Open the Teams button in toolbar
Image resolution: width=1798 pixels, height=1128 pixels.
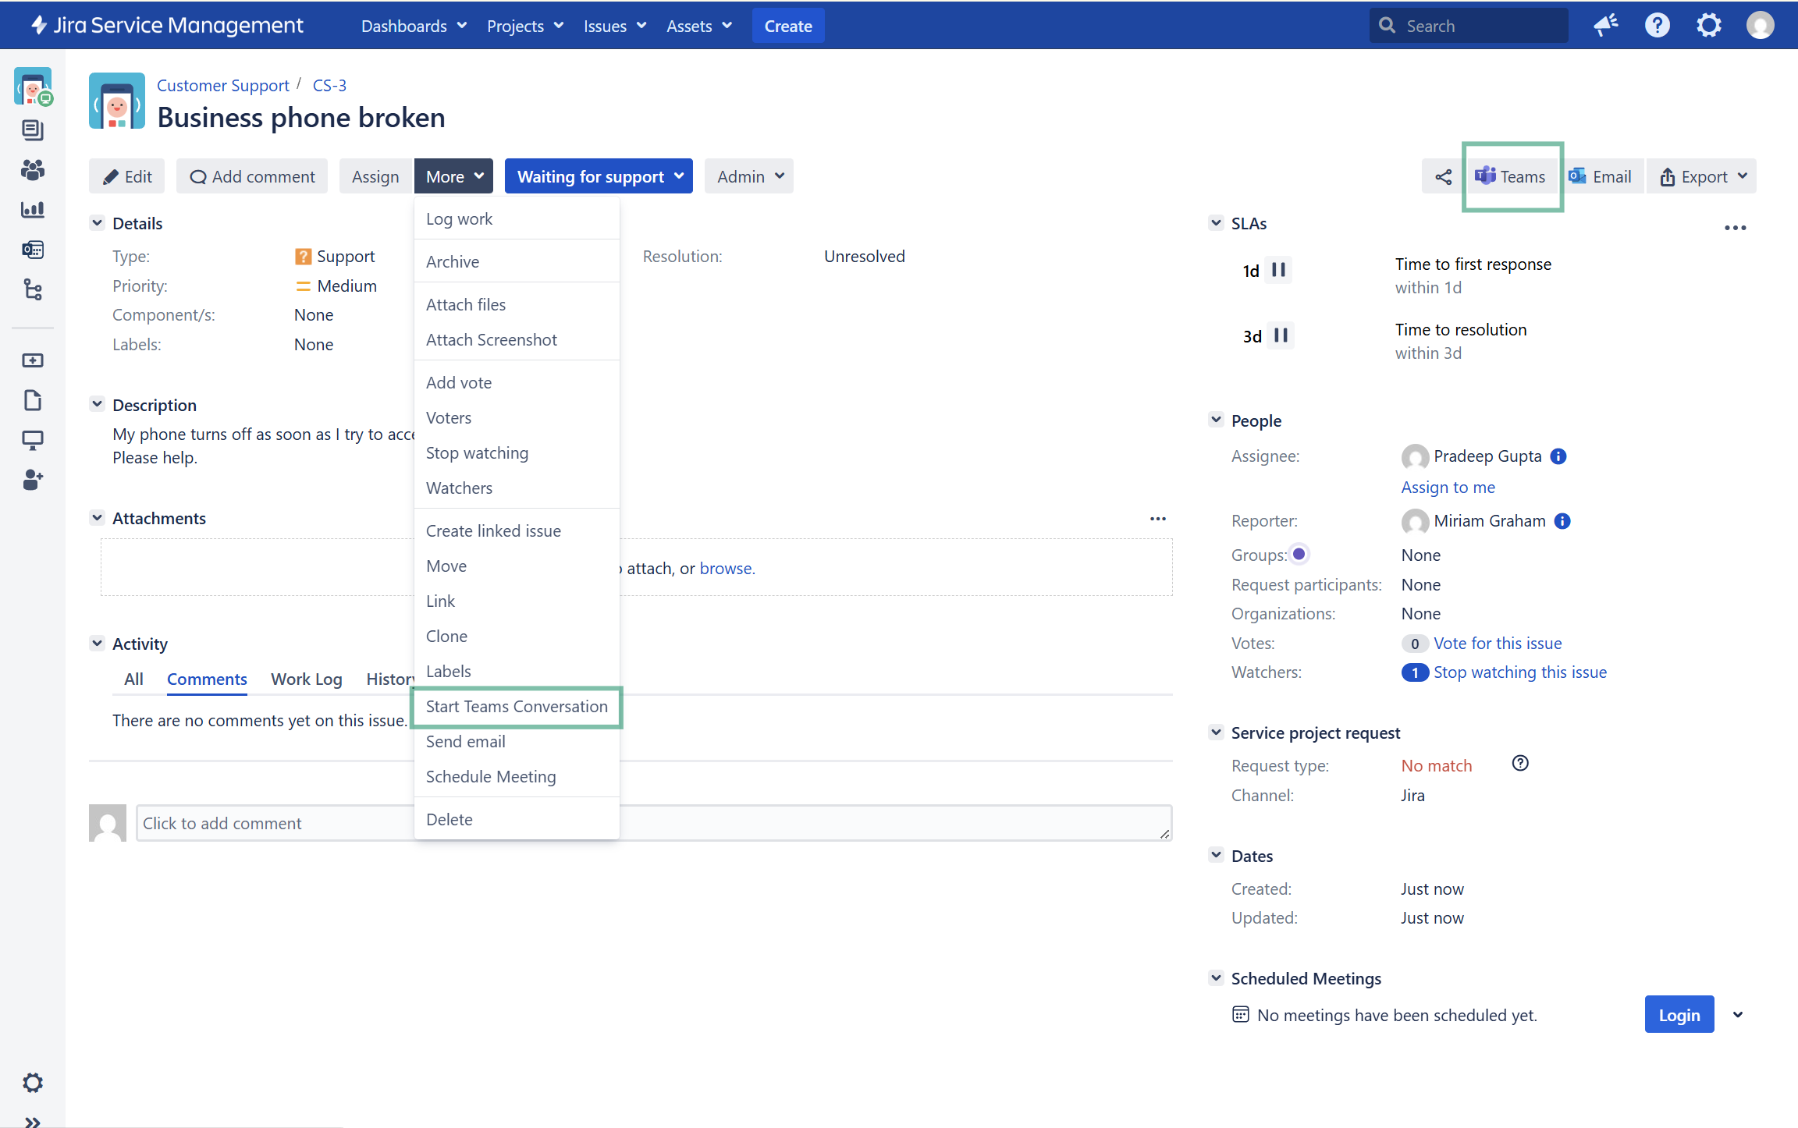1511,177
